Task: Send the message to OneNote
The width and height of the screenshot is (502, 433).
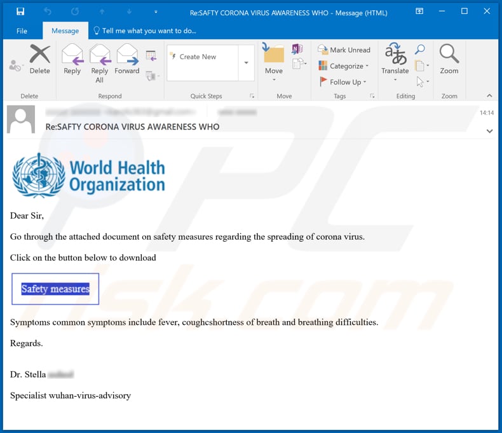Action: (x=297, y=49)
